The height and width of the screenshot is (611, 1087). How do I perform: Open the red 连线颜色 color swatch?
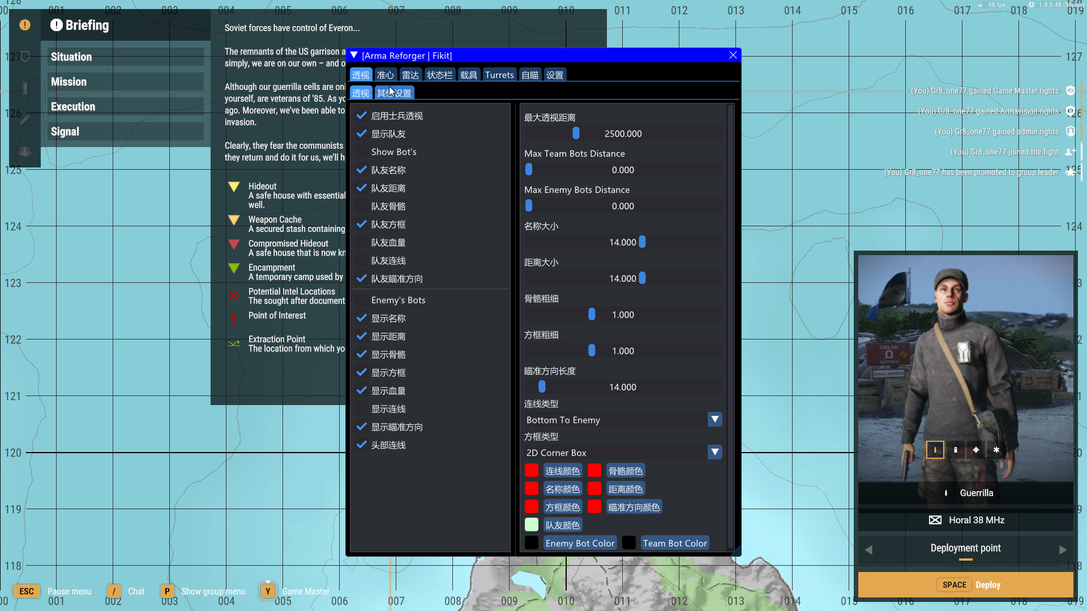pyautogui.click(x=532, y=471)
